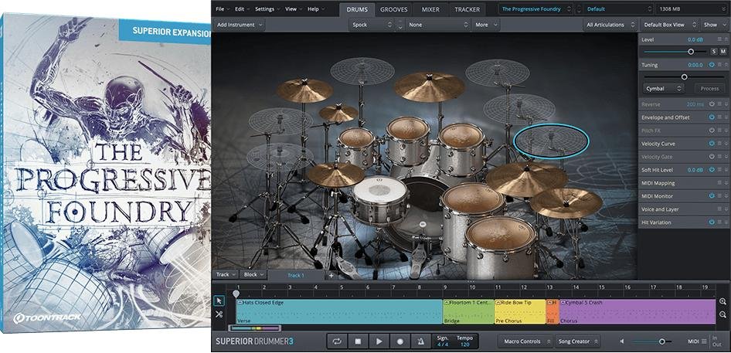Open the Hit Variation row menu icon
This screenshot has width=731, height=353.
click(719, 222)
